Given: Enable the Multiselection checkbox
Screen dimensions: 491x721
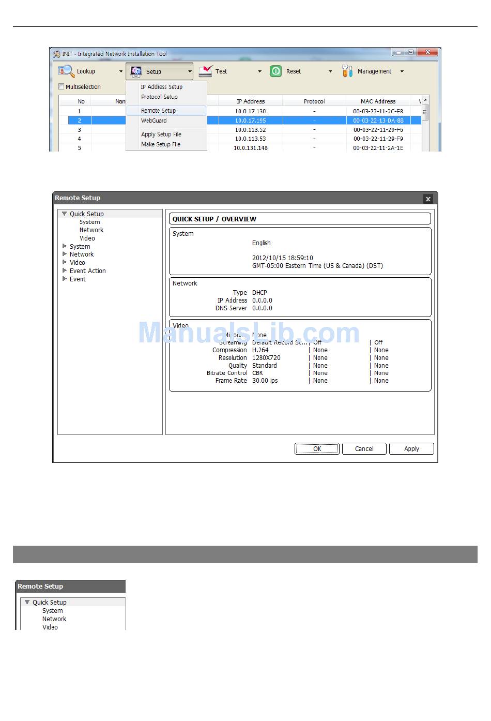Looking at the screenshot, I should pyautogui.click(x=62, y=87).
